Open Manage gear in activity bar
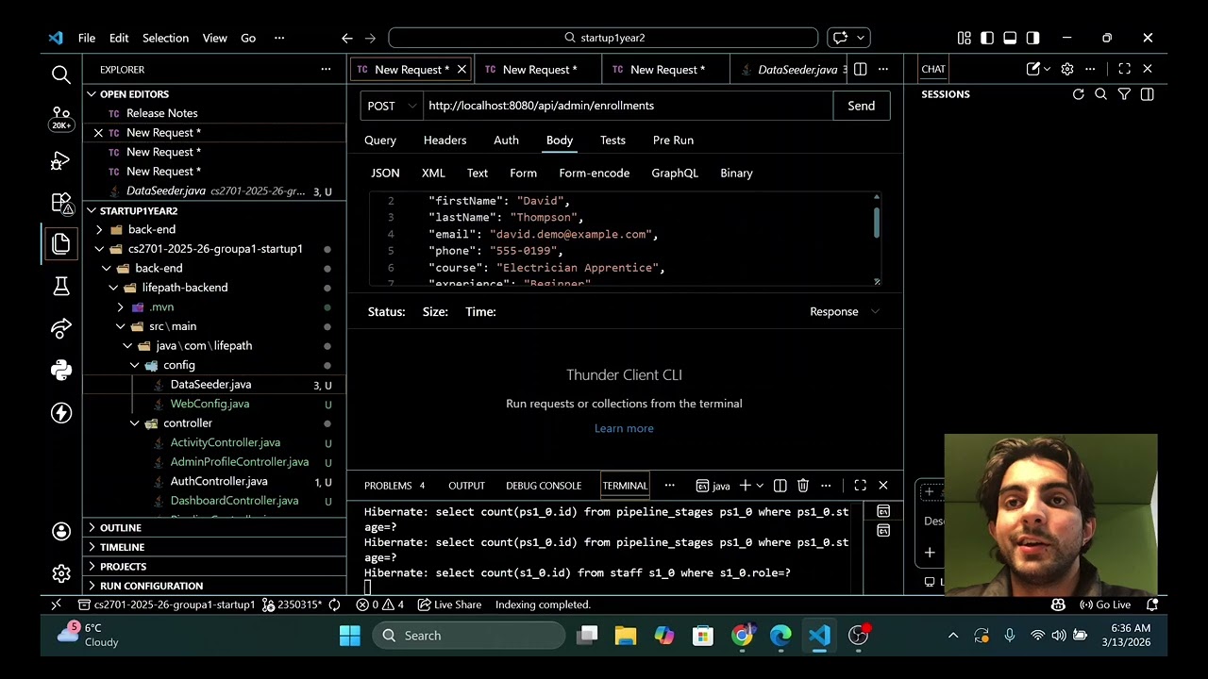This screenshot has height=679, width=1208. [x=61, y=573]
